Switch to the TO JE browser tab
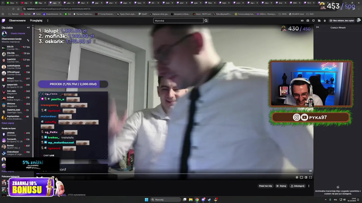Image resolution: width=362 pixels, height=203 pixels. coord(309,3)
